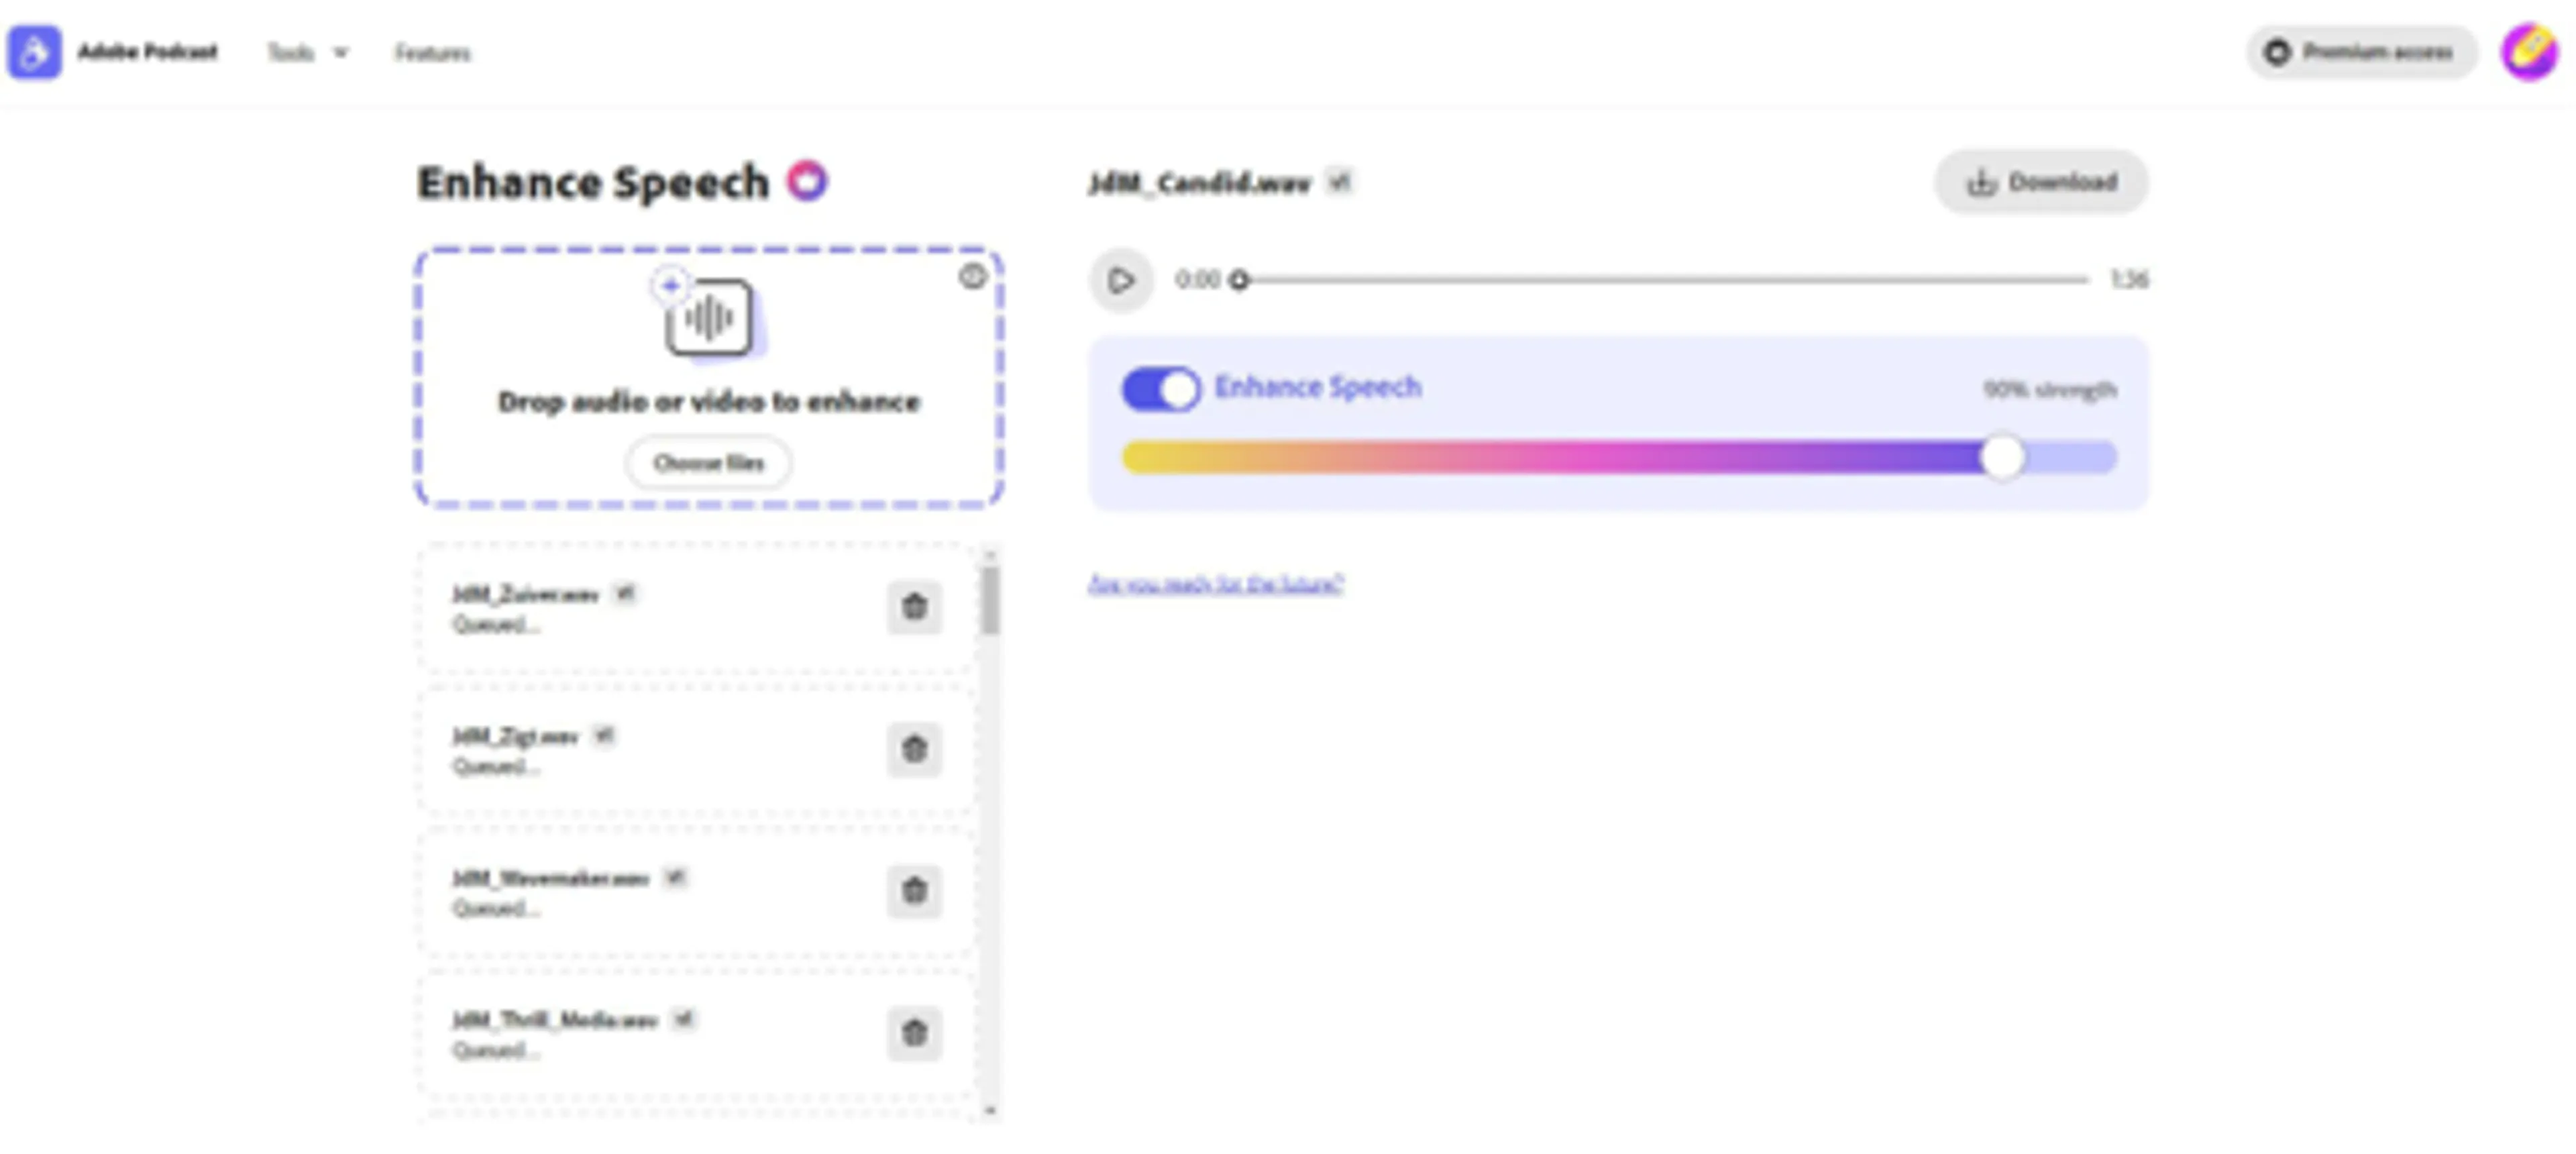Open the user profile avatar
This screenshot has height=1154, width=2576.
point(2530,51)
